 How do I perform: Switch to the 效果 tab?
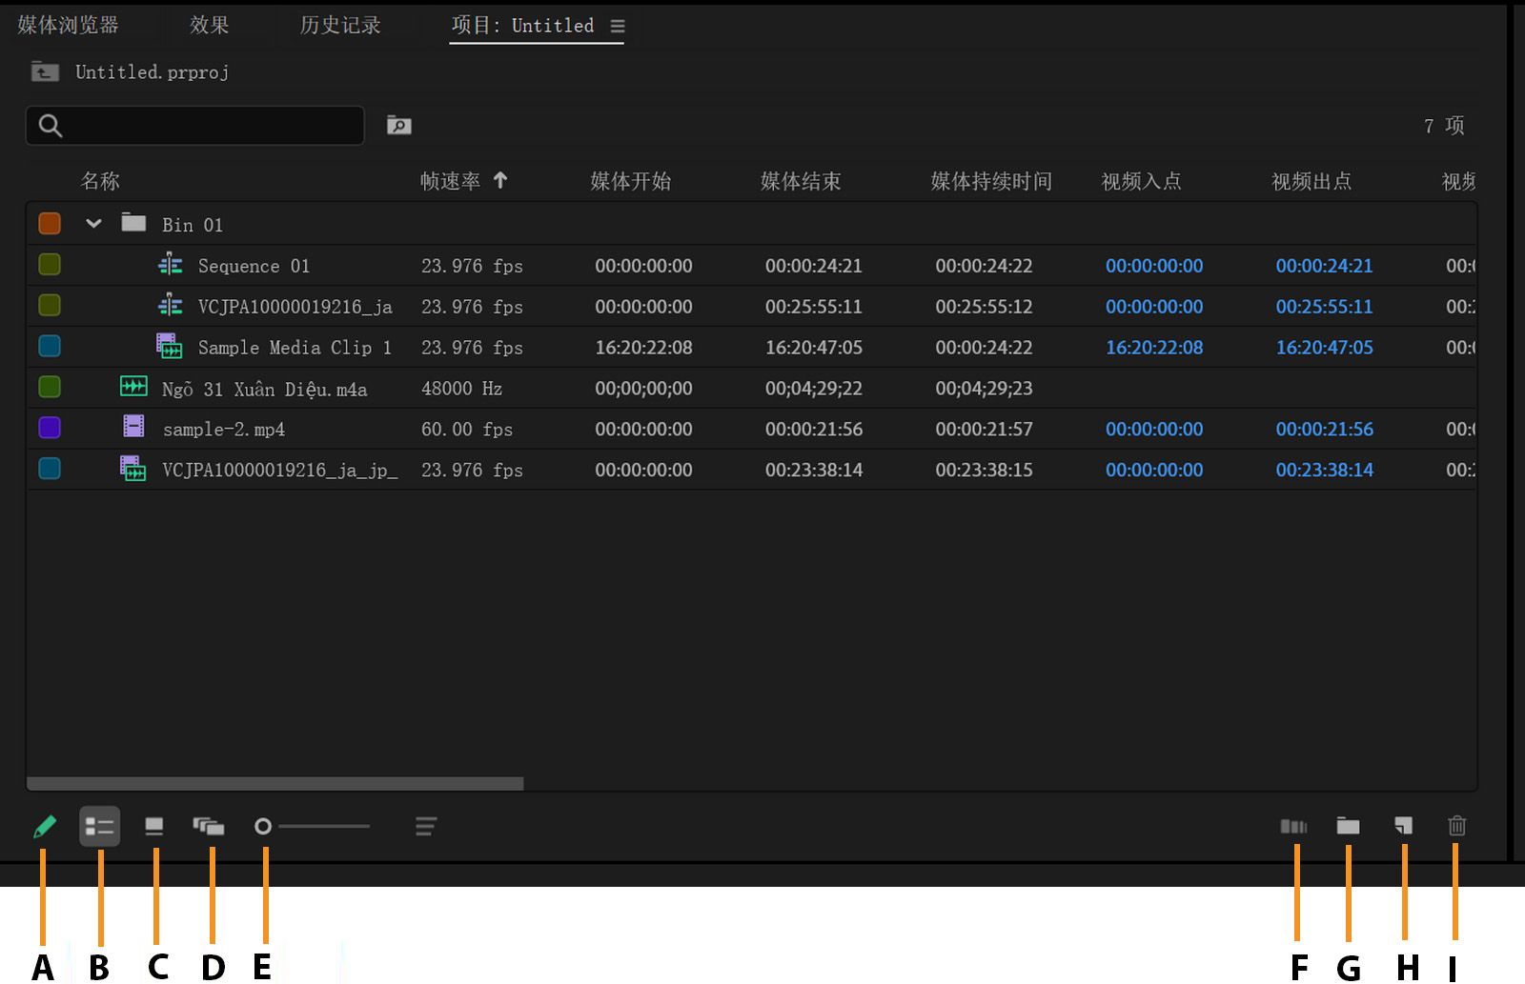pos(209,26)
